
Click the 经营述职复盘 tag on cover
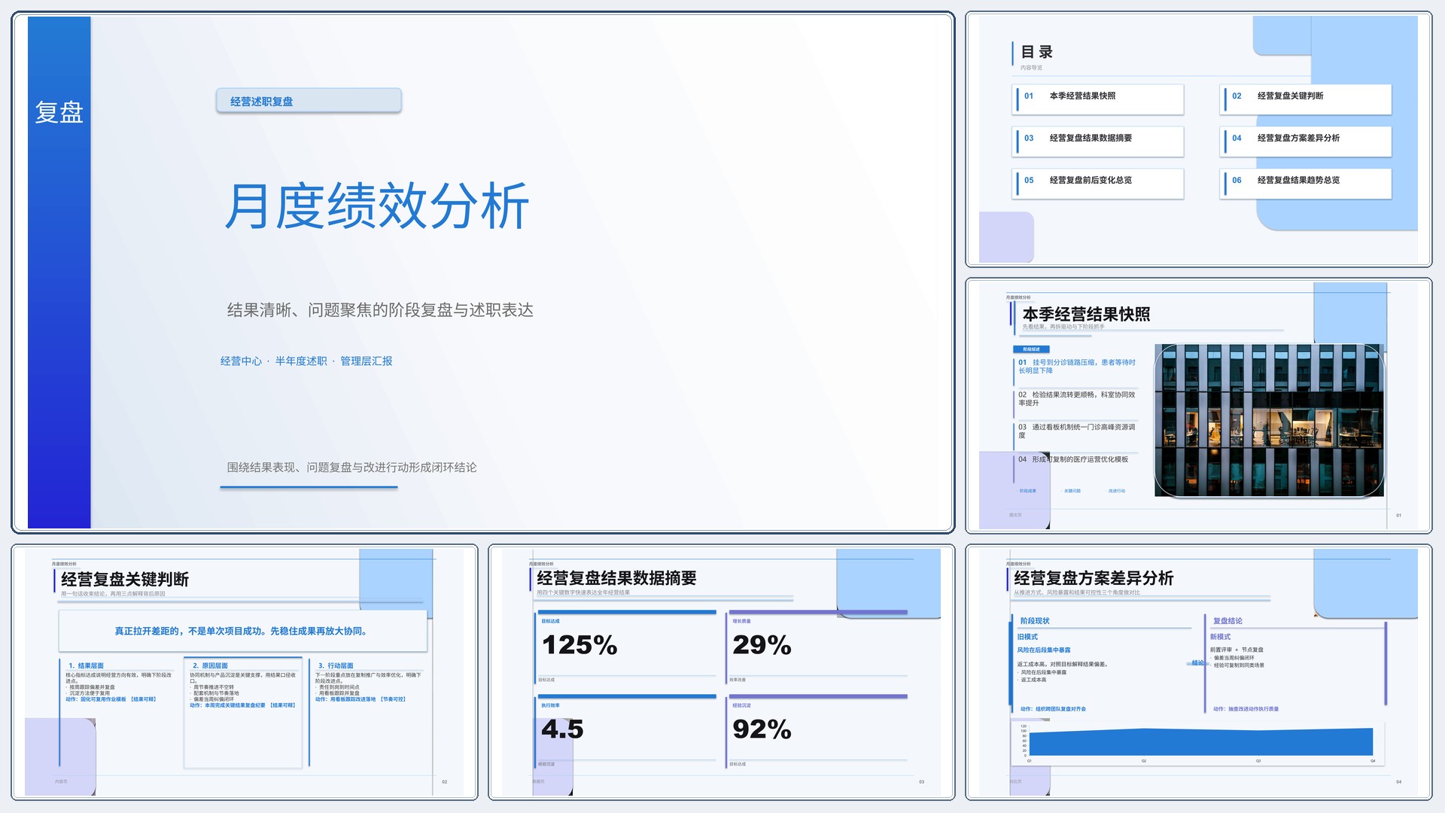pos(309,101)
